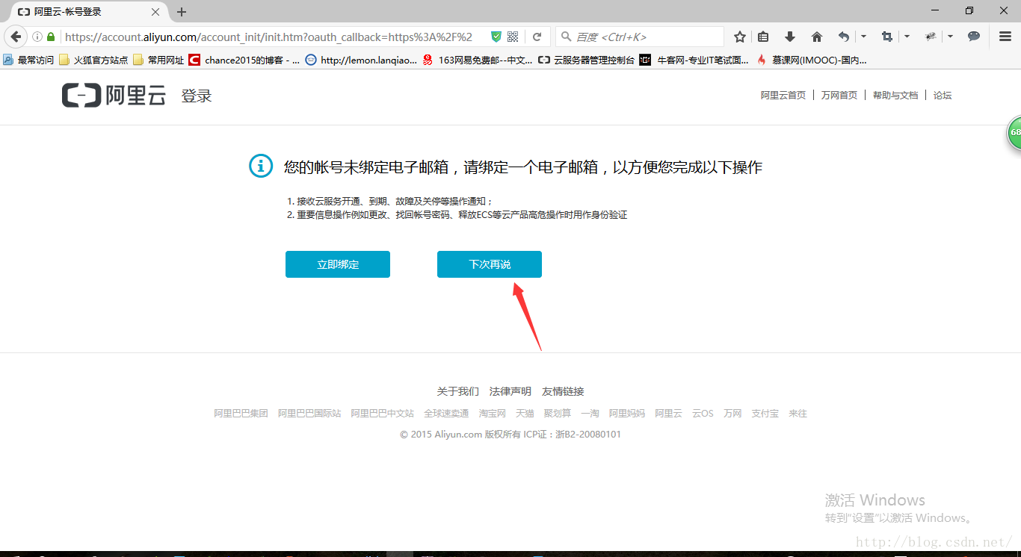
Task: Click the green shield security icon
Action: pos(496,37)
